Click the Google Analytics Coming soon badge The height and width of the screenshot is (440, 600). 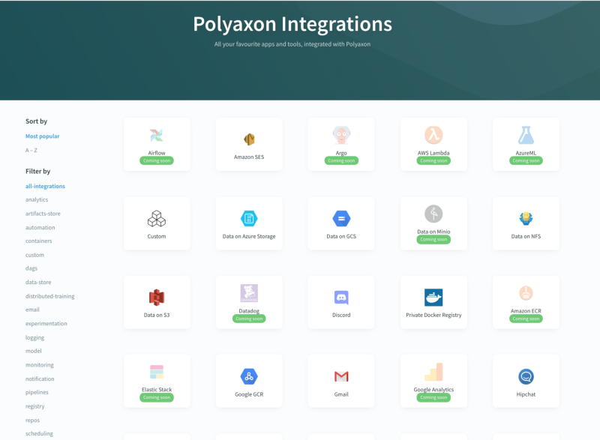433,397
